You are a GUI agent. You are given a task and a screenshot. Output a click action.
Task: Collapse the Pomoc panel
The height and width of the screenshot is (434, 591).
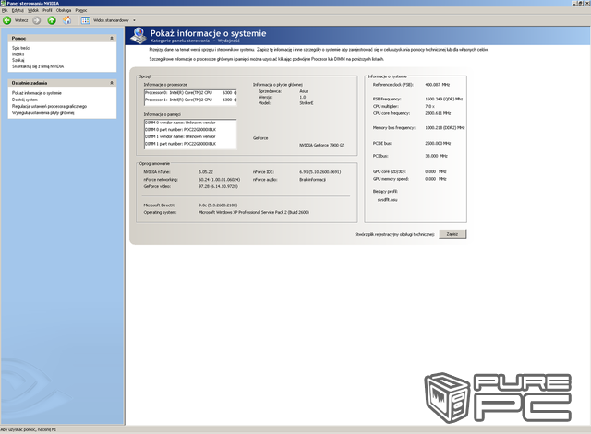[x=112, y=39]
